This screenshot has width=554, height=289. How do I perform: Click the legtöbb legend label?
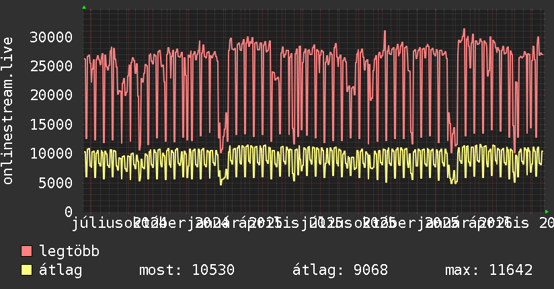click(x=69, y=251)
